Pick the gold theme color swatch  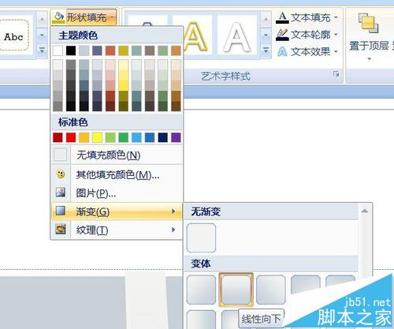pos(124,50)
